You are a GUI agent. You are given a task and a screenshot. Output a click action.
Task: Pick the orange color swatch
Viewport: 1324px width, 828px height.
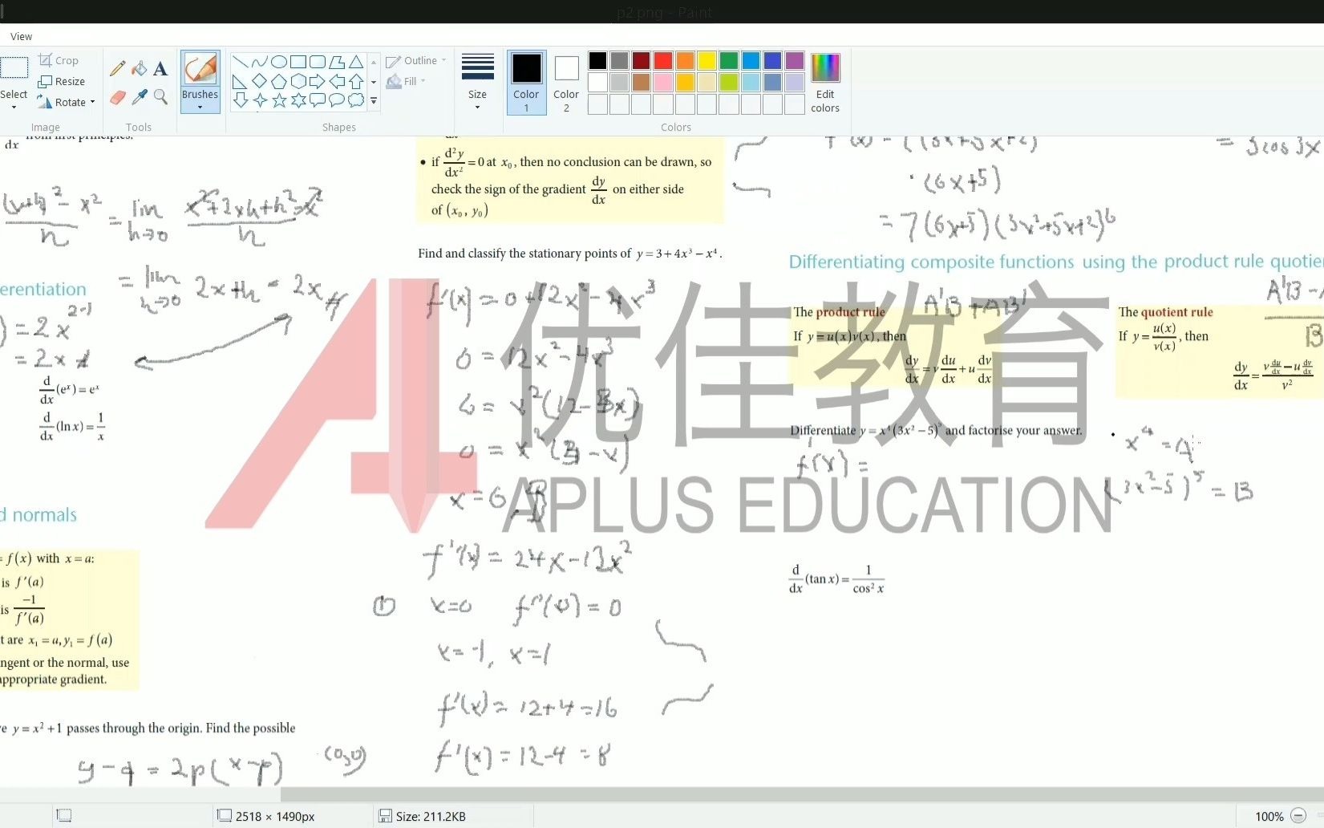[x=685, y=61]
